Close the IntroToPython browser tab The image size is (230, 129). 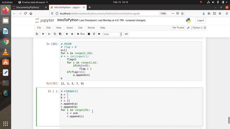point(84,7)
